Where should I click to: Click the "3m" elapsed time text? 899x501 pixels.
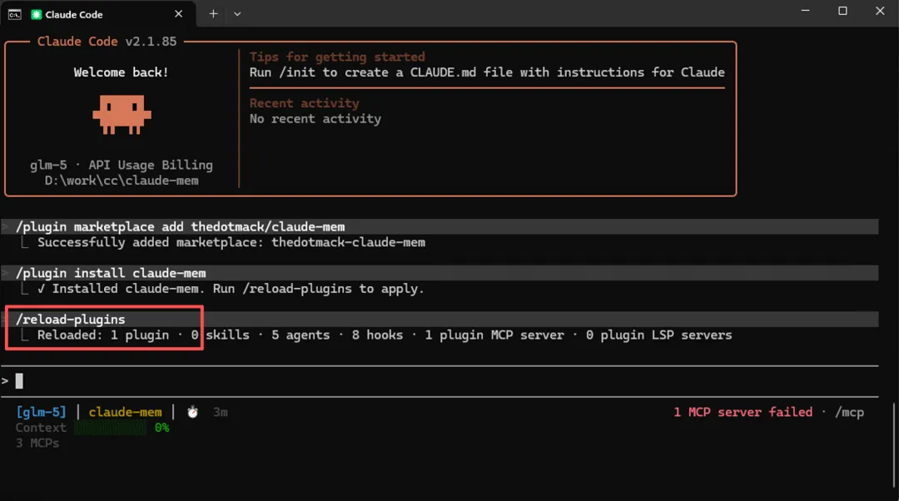(x=220, y=412)
